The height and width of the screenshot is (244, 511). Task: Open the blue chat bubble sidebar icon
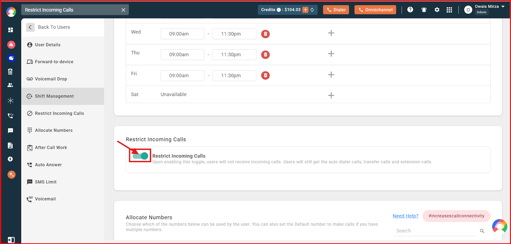coord(11,58)
